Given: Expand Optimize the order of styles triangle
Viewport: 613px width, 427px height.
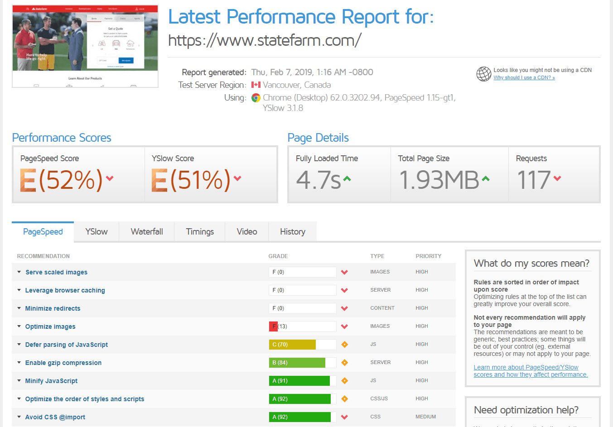Looking at the screenshot, I should click(19, 398).
